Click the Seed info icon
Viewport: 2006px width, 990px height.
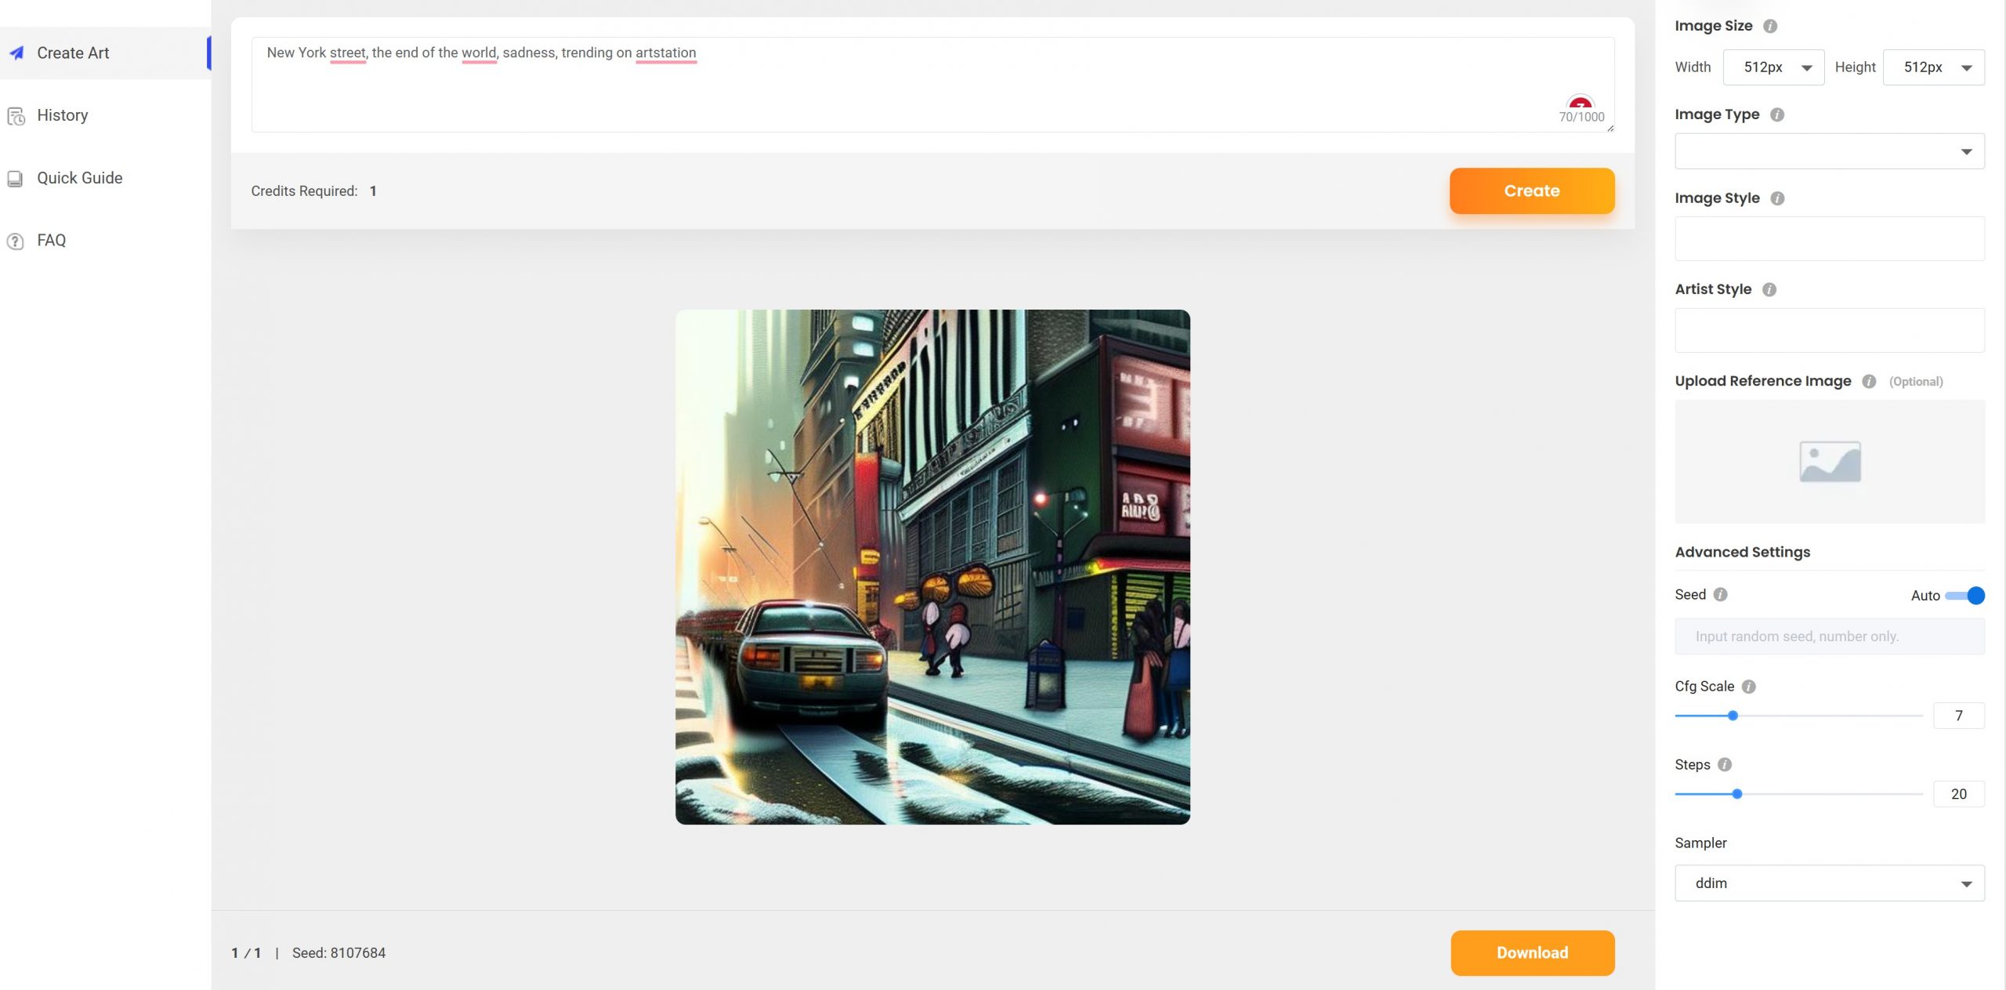point(1720,594)
